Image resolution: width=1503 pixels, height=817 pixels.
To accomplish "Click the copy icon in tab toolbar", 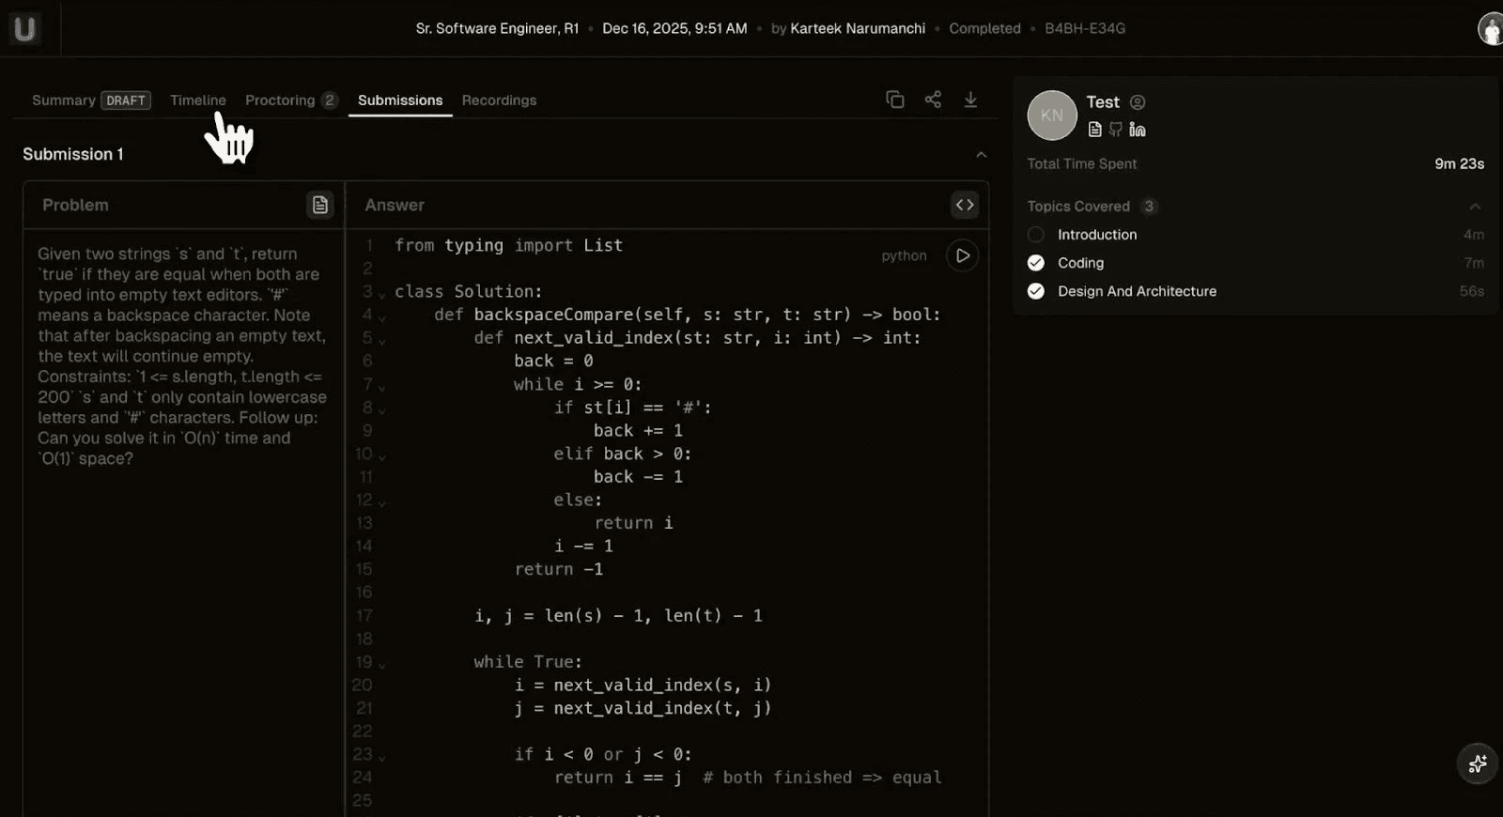I will coord(895,100).
